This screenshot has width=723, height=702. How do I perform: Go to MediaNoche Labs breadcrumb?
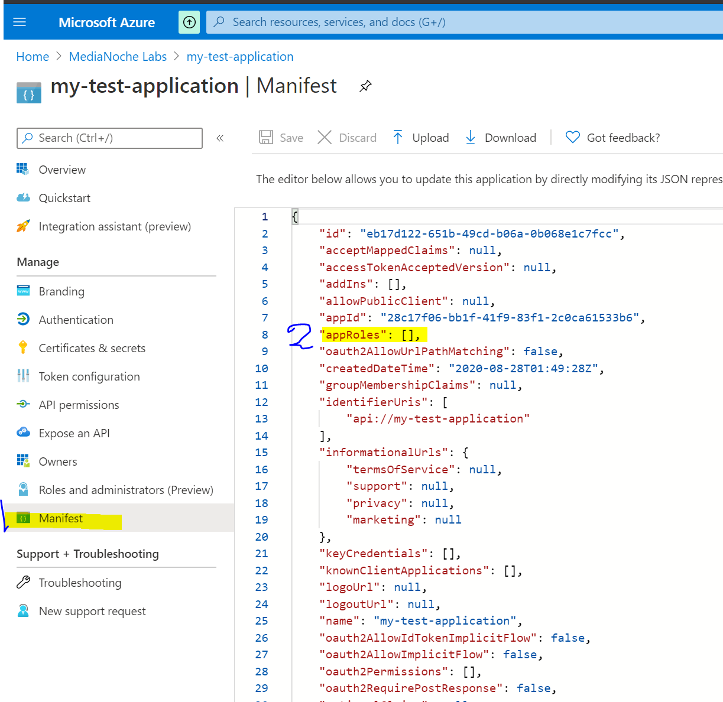pyautogui.click(x=118, y=57)
